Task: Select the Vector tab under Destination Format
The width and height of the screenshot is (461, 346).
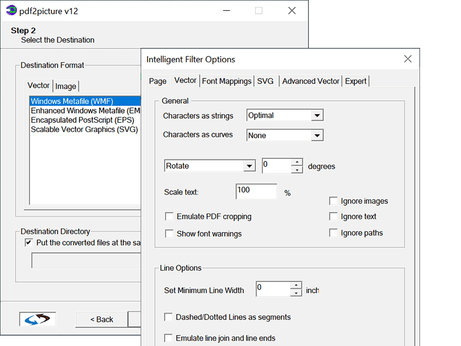Action: point(39,85)
